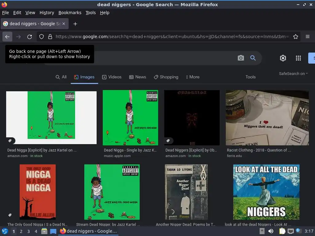Click the product tag on the first amazon.com thumbnail
This screenshot has width=315, height=236.
tap(10, 141)
